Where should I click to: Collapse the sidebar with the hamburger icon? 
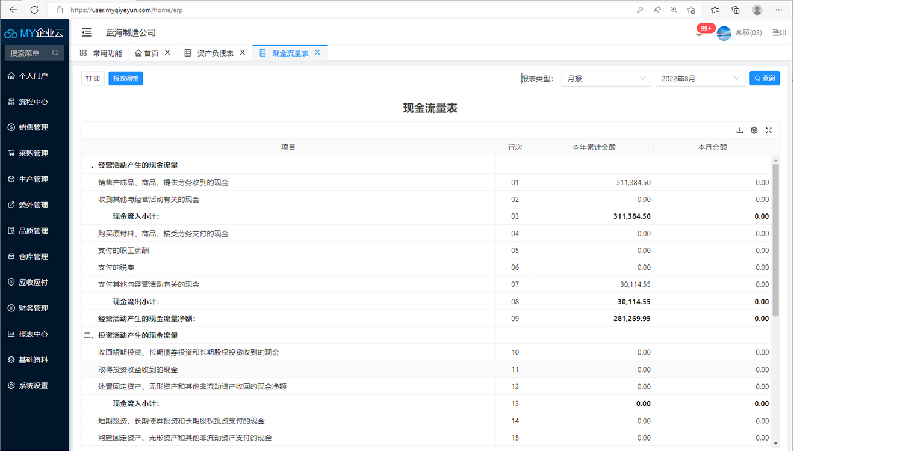[87, 32]
